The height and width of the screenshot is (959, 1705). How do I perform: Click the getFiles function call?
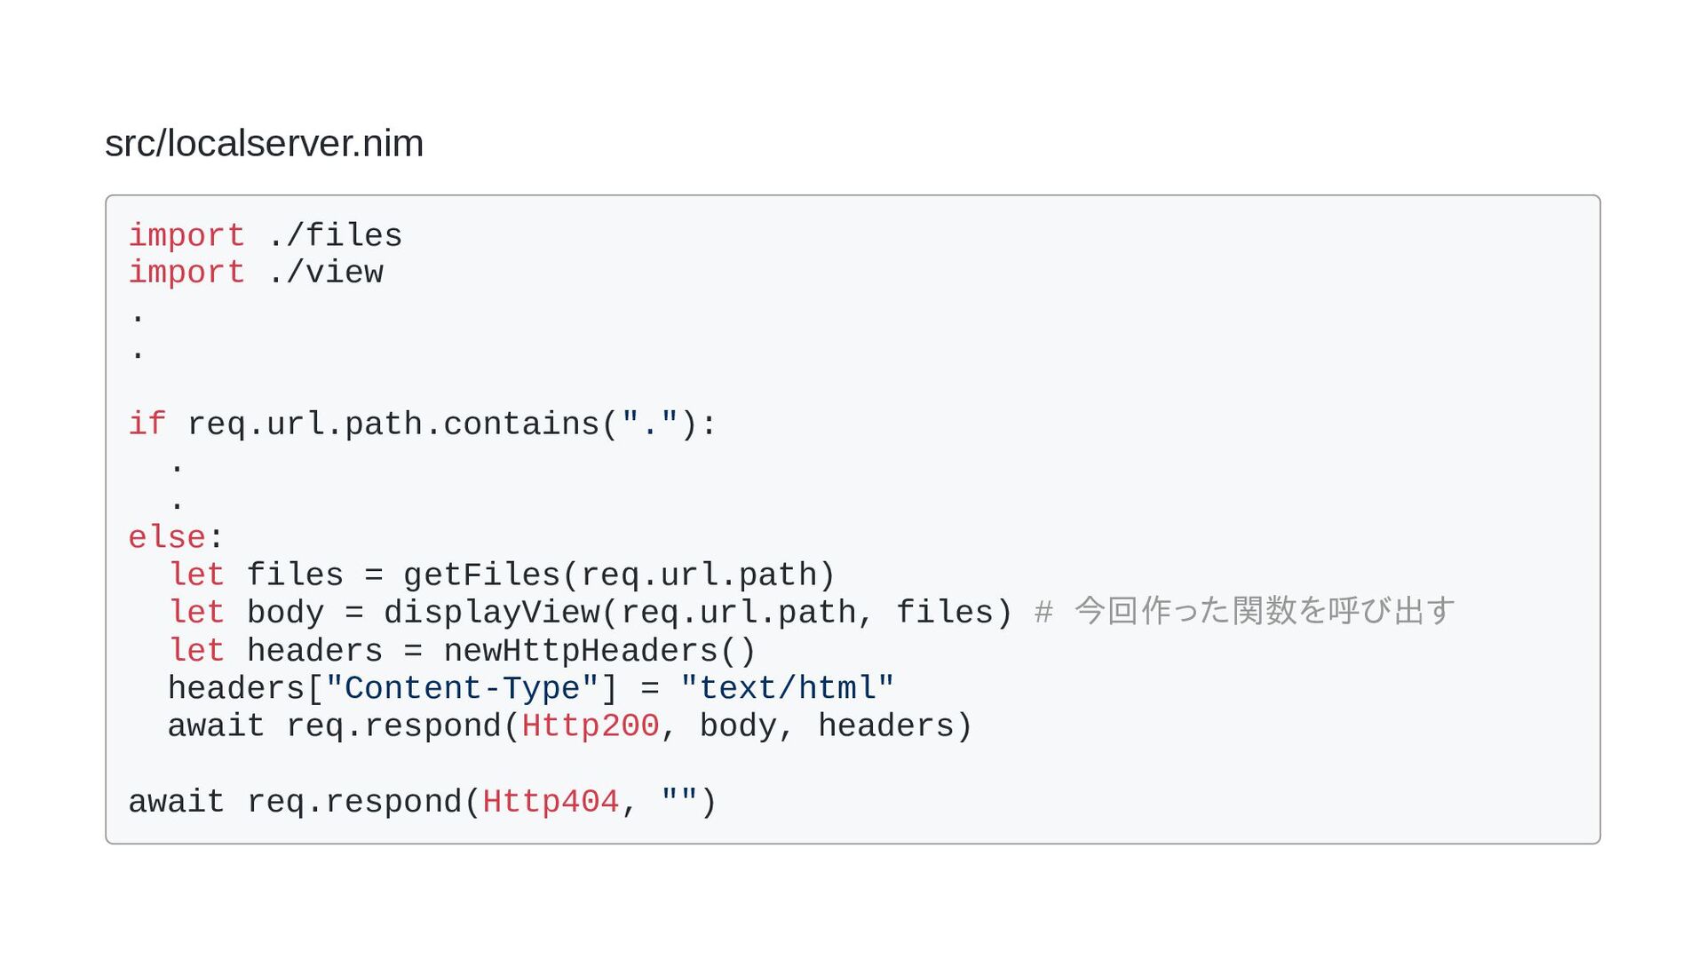482,575
